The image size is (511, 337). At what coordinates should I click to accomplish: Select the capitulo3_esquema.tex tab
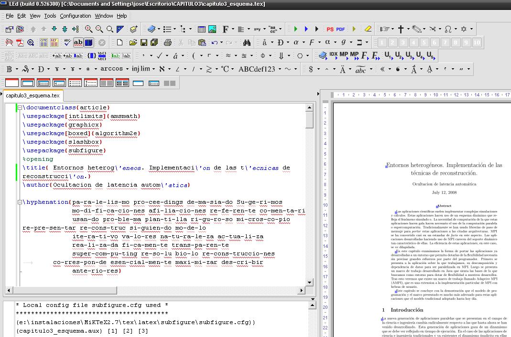(x=33, y=95)
